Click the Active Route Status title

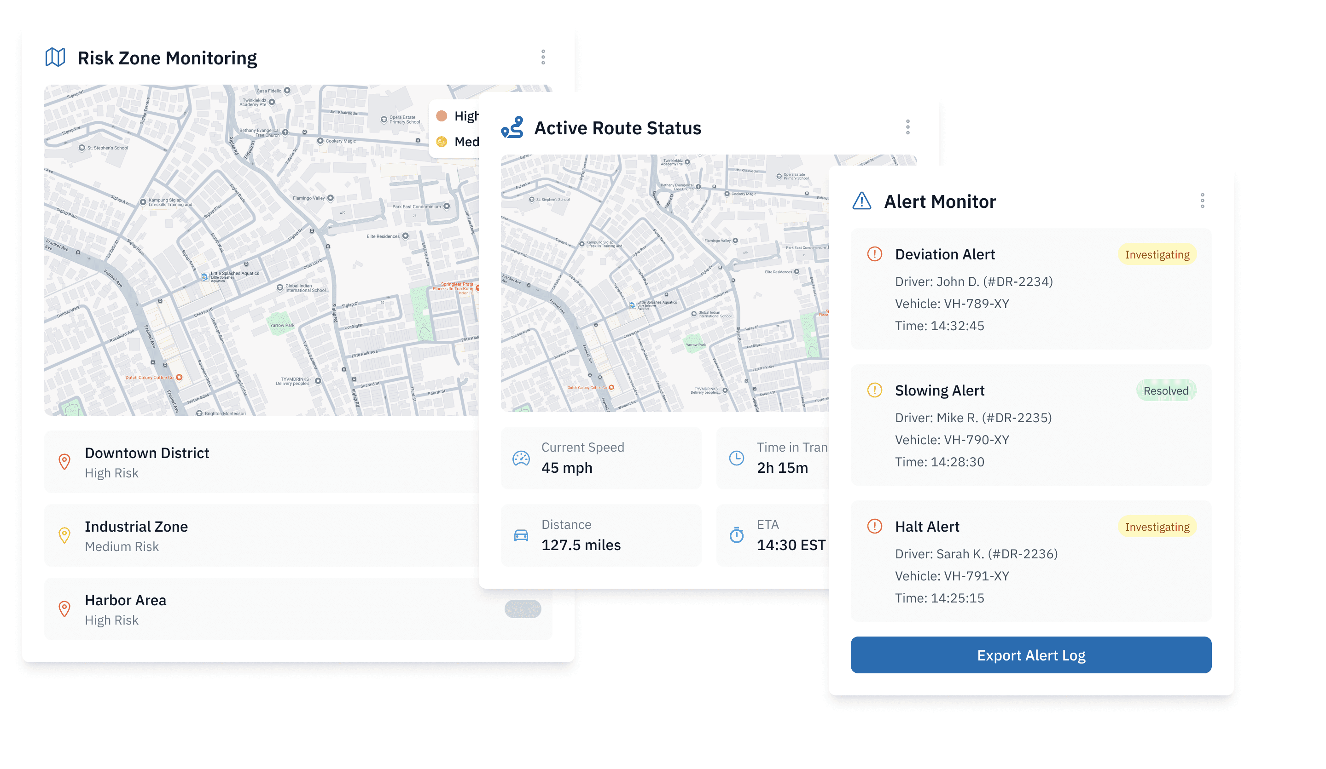coord(618,128)
